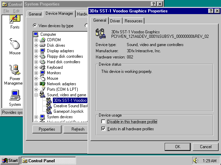Click the Voodoo Graphics icon in properties dialog
This screenshot has width=221, height=165.
pos(100,34)
